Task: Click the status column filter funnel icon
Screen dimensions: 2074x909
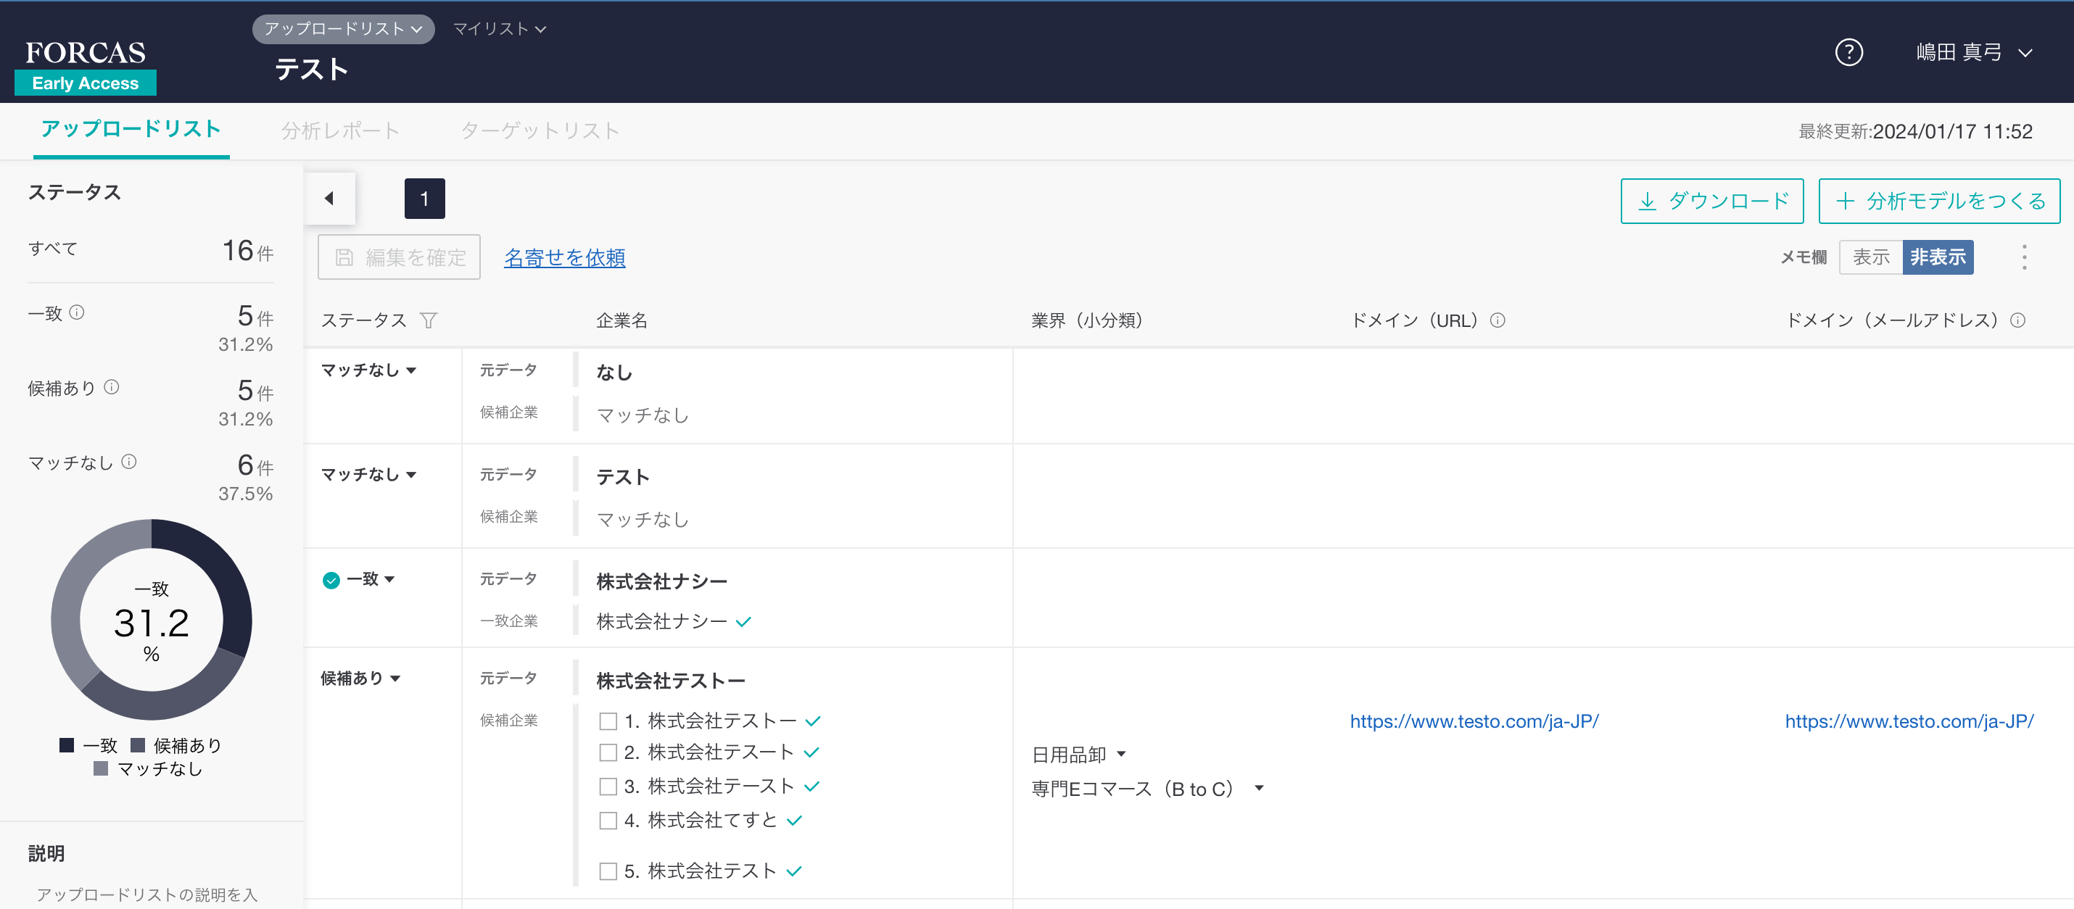Action: (x=429, y=320)
